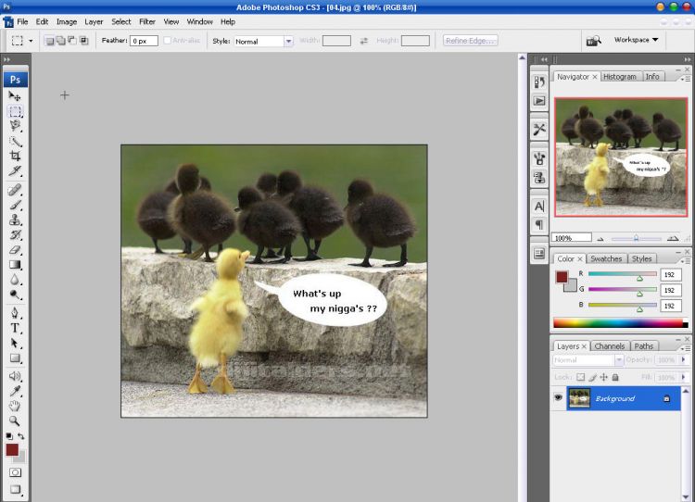Open the layer blend mode dropdown

588,360
